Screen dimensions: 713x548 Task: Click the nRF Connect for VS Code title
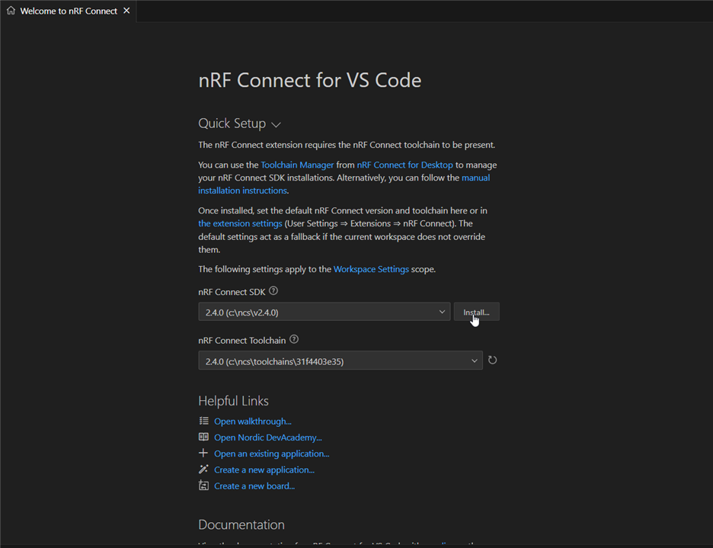[x=310, y=81]
